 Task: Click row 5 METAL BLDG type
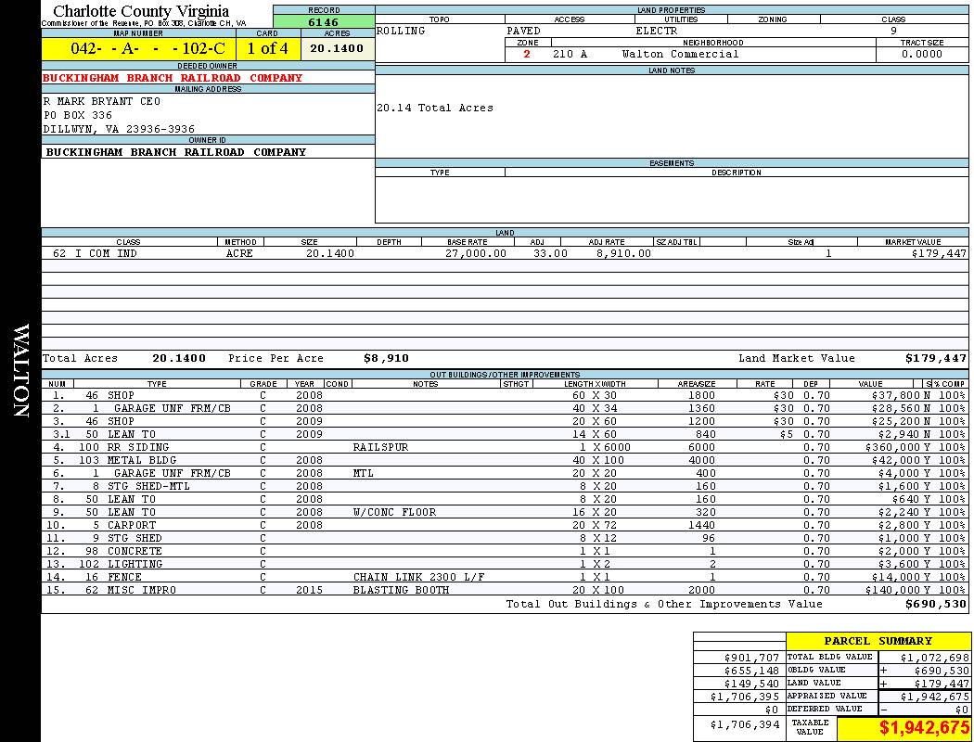(142, 461)
